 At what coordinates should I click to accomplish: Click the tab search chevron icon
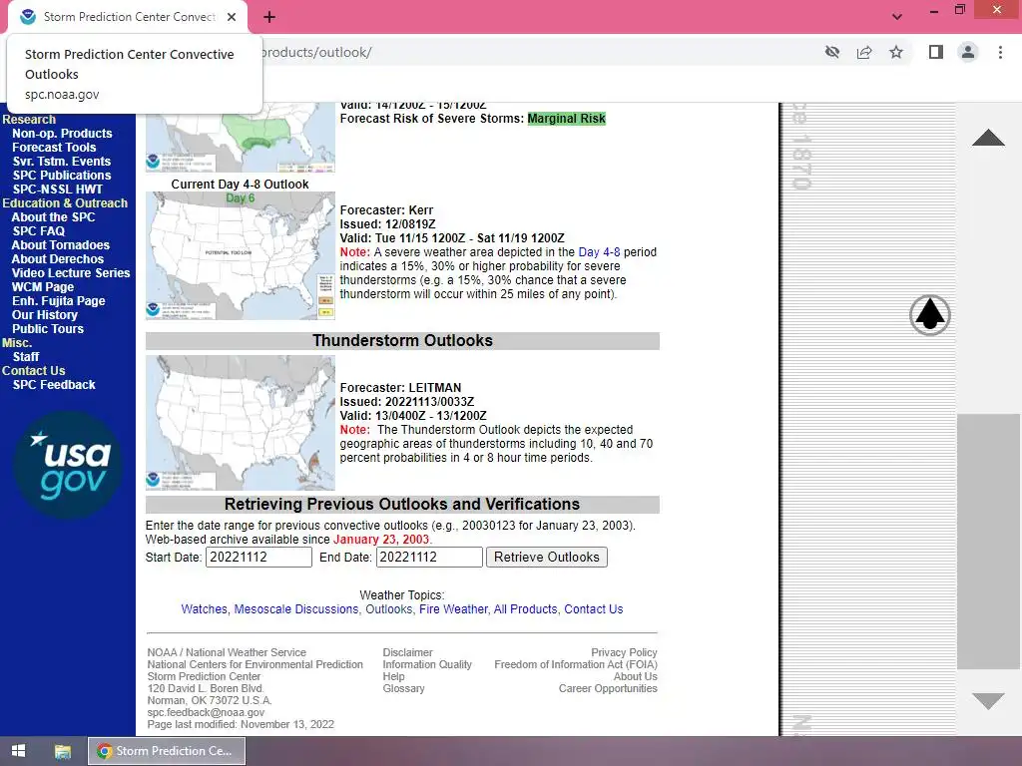pos(897,17)
